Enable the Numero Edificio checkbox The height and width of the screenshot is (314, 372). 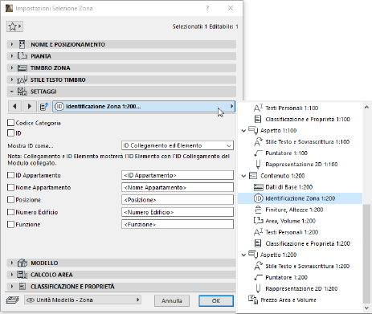point(10,212)
